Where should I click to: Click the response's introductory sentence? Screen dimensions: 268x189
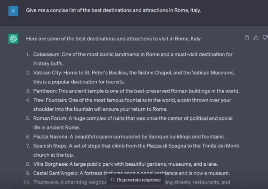tap(113, 39)
